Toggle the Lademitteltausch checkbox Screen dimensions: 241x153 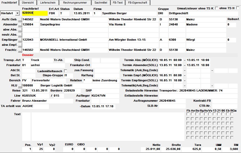pyautogui.click(x=65, y=71)
